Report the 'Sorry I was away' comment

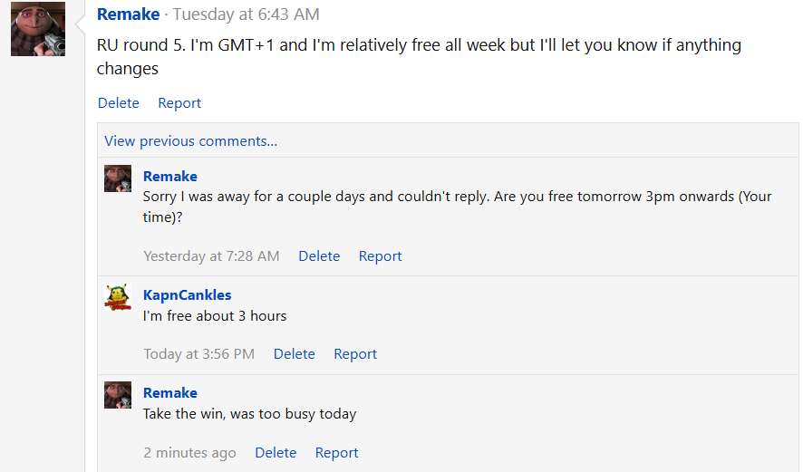pyautogui.click(x=380, y=256)
